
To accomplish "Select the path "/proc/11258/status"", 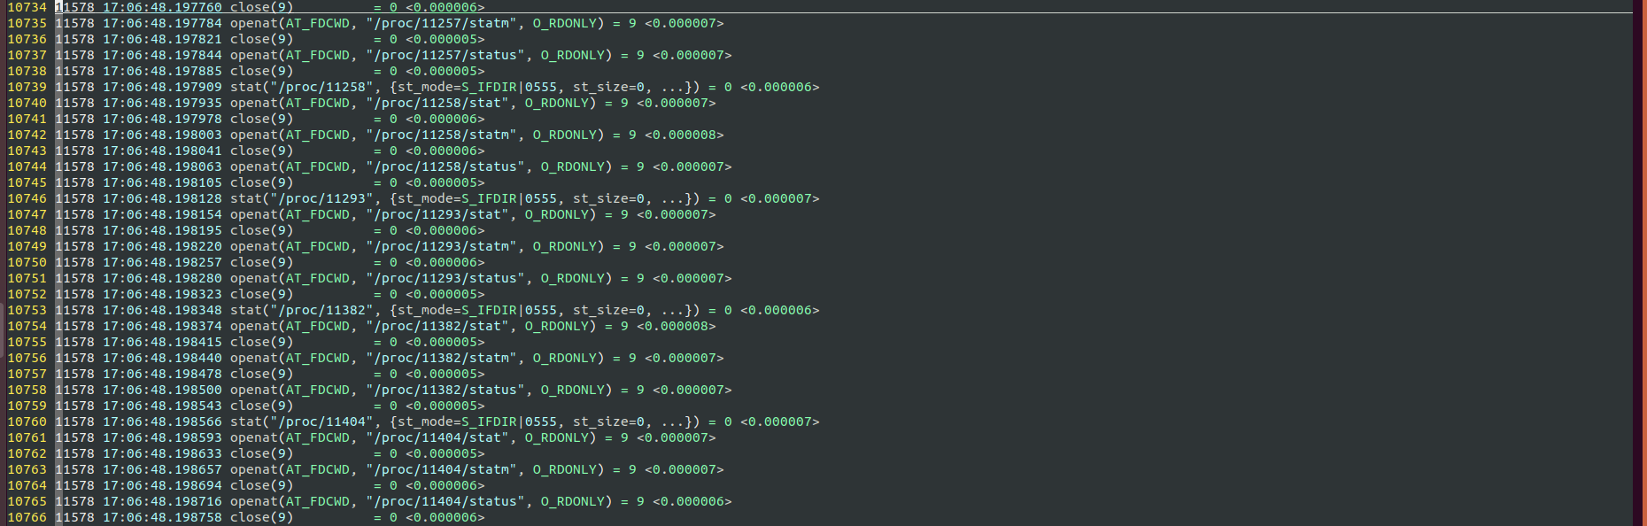I will click(x=445, y=166).
